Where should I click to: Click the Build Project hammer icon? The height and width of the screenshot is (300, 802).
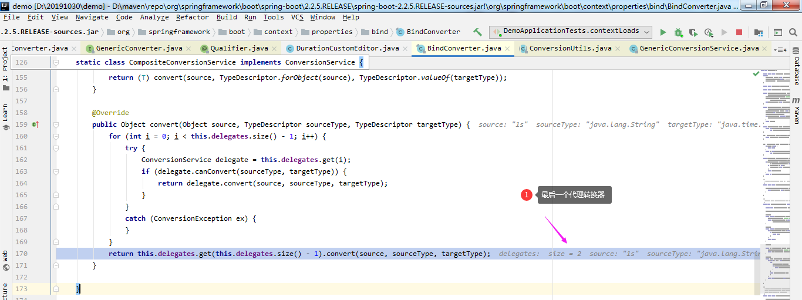point(477,32)
